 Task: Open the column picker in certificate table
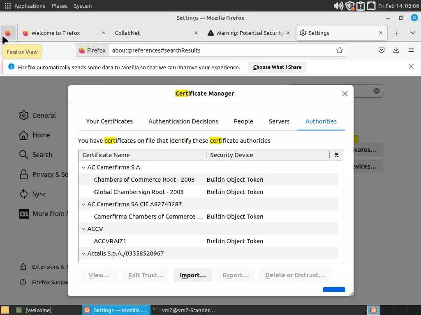click(336, 155)
